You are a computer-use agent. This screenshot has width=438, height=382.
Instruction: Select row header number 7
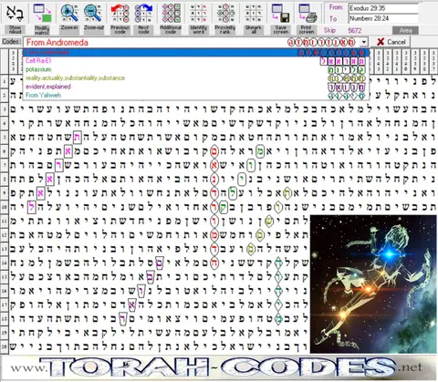[5, 165]
